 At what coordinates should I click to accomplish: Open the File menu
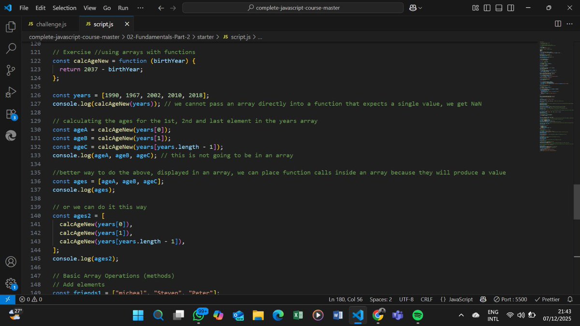click(24, 8)
